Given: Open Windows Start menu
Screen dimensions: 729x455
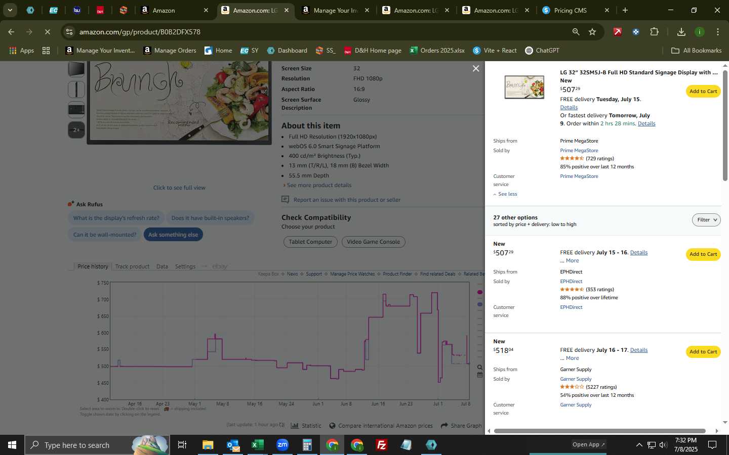Looking at the screenshot, I should [x=12, y=445].
